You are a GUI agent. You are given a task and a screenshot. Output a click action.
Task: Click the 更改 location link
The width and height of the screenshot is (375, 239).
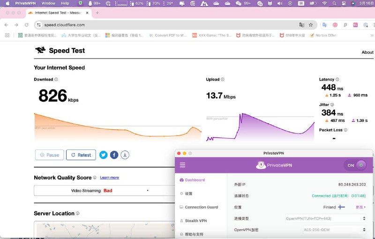coord(360,207)
